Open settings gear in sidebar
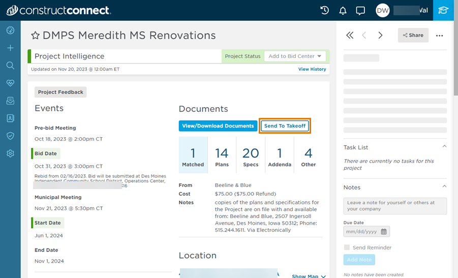Viewport: 458px width, 278px height. (10, 153)
